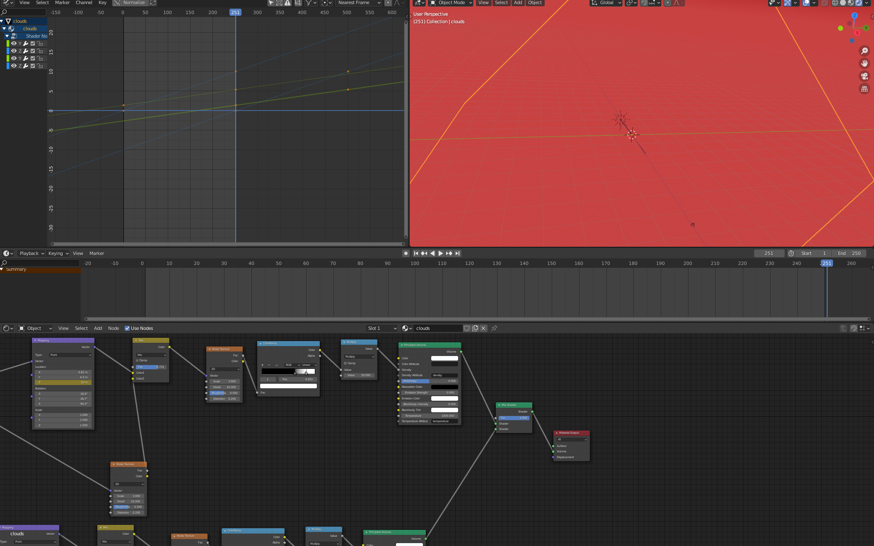This screenshot has height=546, width=874.
Task: Toggle Clamp checkbox in the Multiply node
Action: (x=345, y=363)
